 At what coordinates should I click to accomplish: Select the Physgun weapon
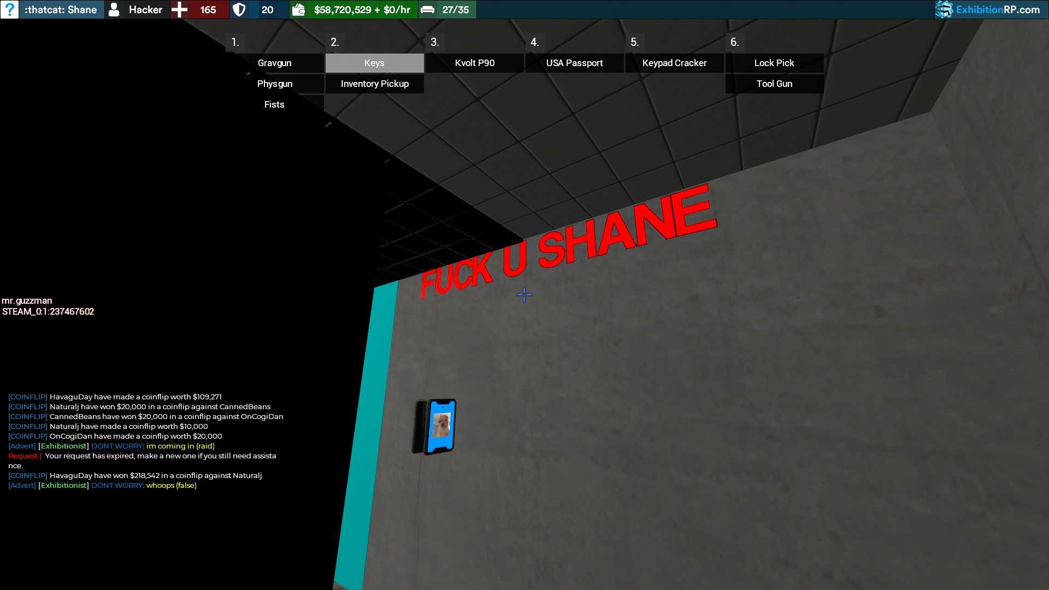(275, 84)
